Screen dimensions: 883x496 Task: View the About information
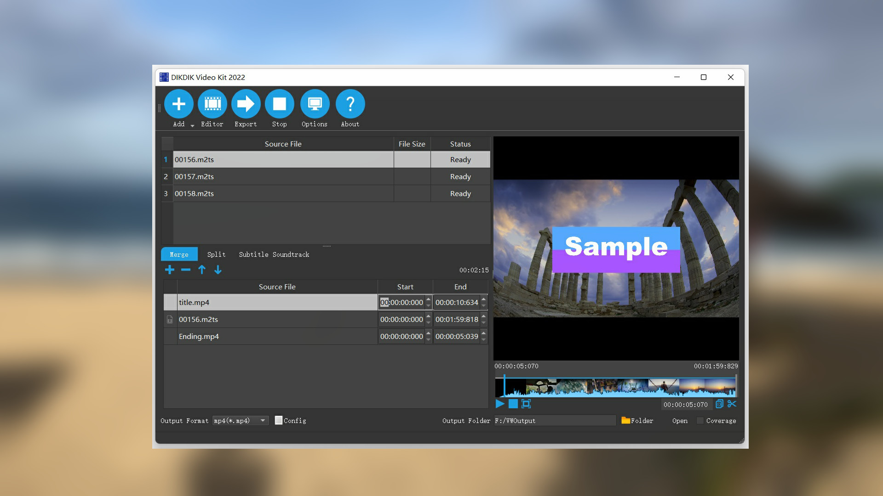[350, 104]
